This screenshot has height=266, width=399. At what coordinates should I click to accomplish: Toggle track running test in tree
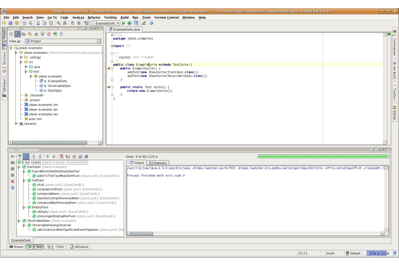pyautogui.click(x=25, y=156)
